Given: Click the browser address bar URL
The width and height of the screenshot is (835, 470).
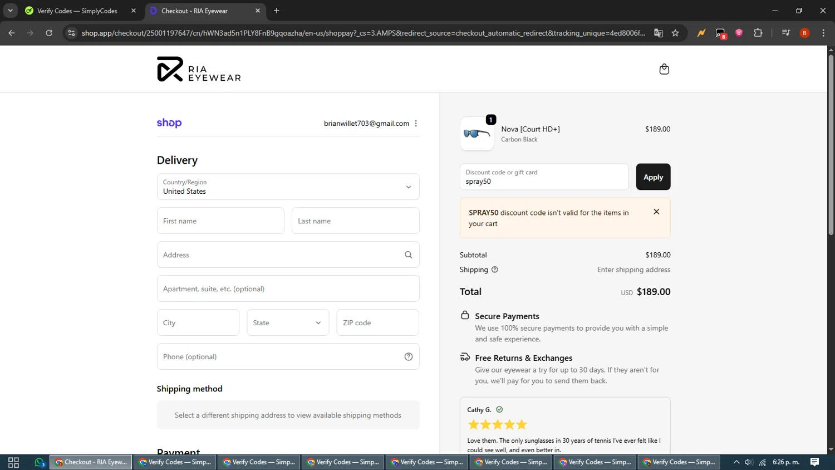Looking at the screenshot, I should [x=364, y=33].
